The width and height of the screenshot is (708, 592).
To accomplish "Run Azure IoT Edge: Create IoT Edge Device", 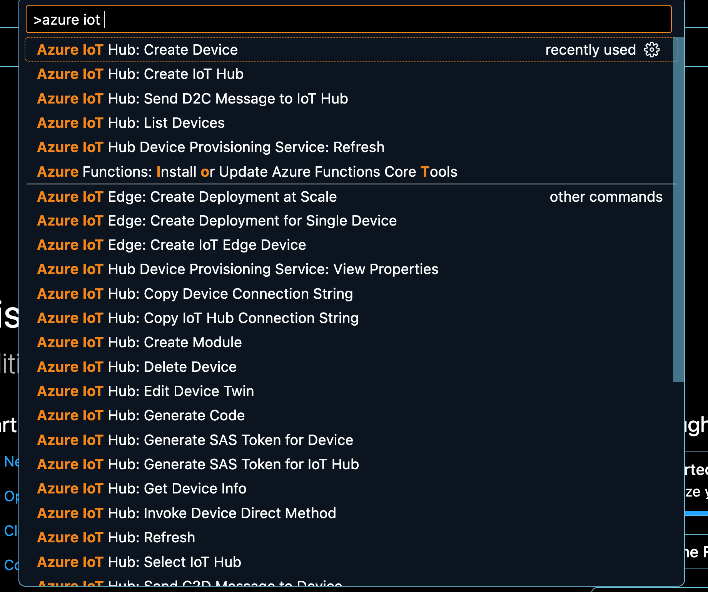I will click(x=172, y=245).
